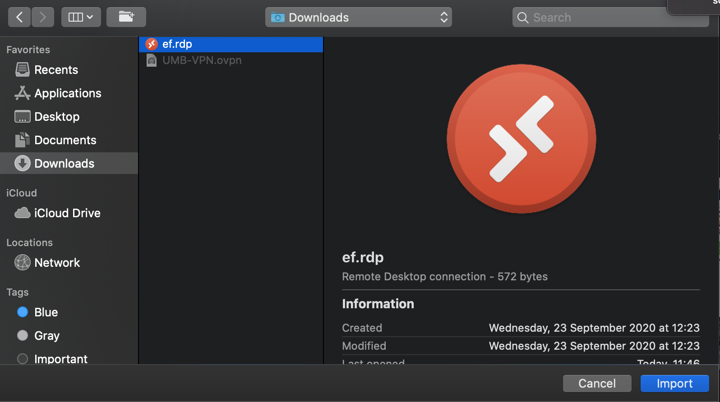Select Documents in the sidebar
Image resolution: width=720 pixels, height=402 pixels.
click(x=69, y=140)
